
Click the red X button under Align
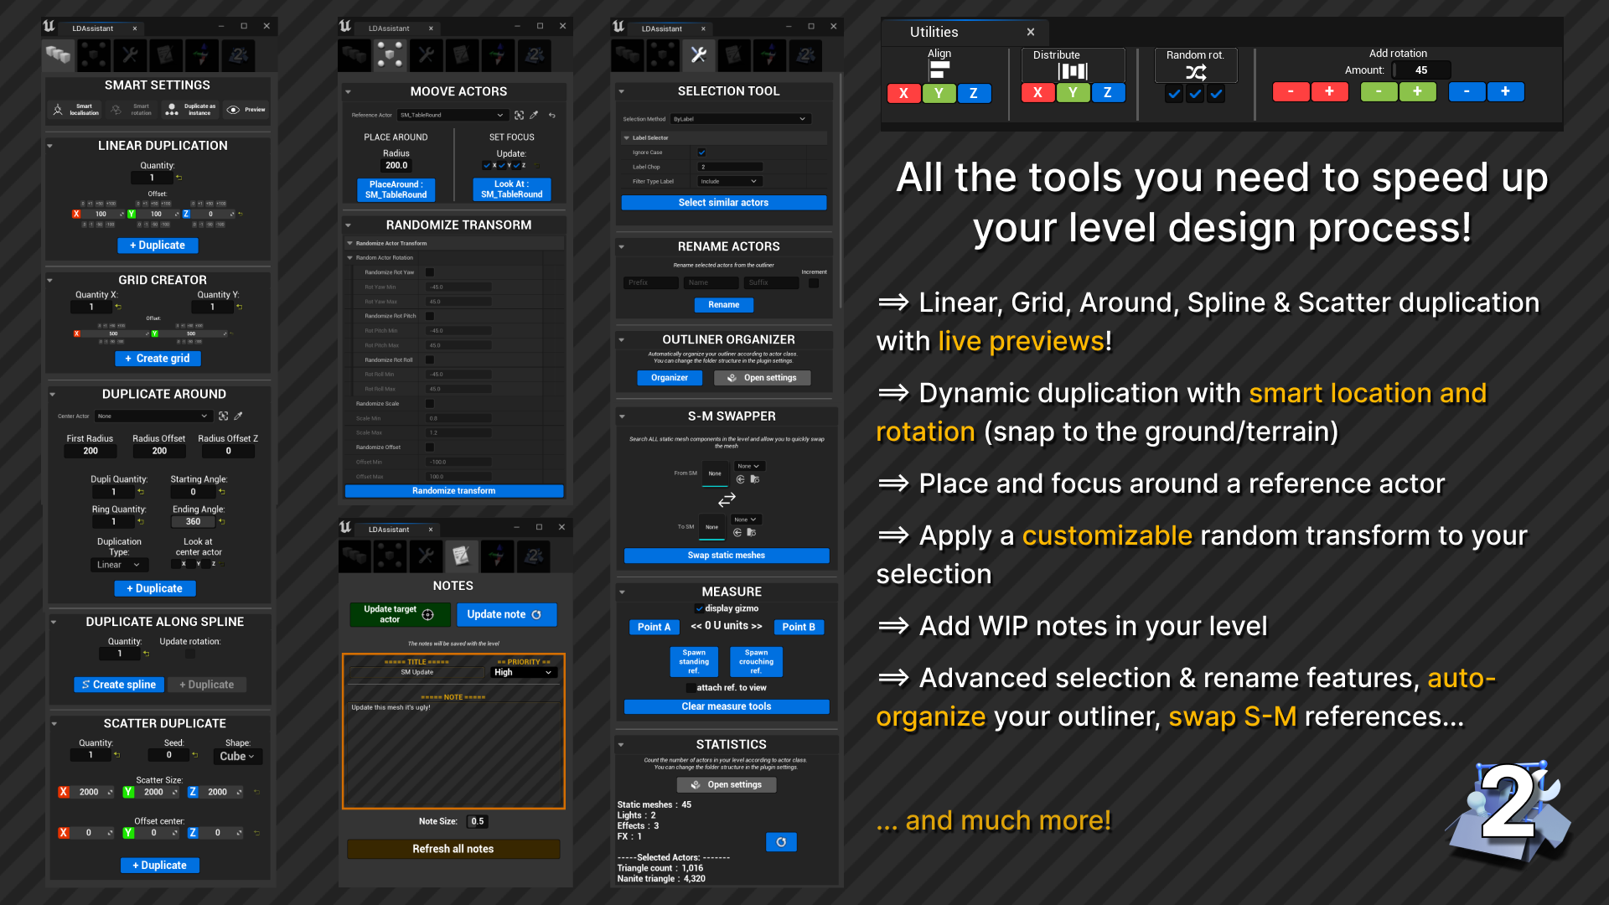[x=903, y=93]
